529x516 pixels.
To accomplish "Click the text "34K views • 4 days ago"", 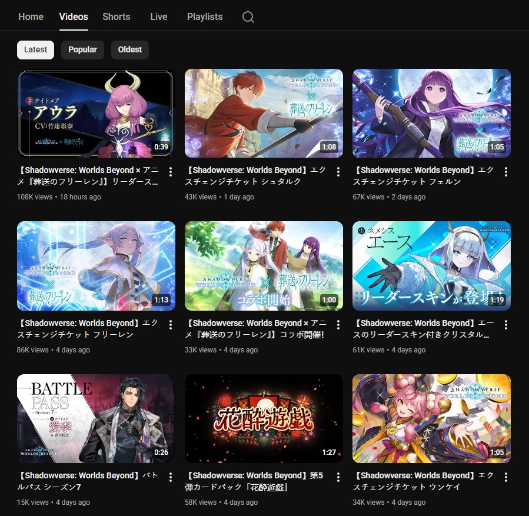I will pos(389,502).
